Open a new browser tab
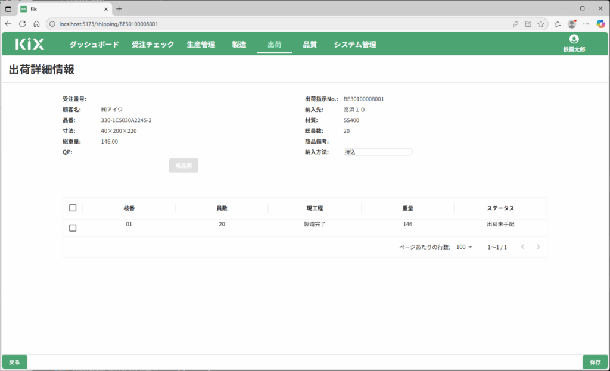Screen dimensions: 610x371 coord(119,8)
